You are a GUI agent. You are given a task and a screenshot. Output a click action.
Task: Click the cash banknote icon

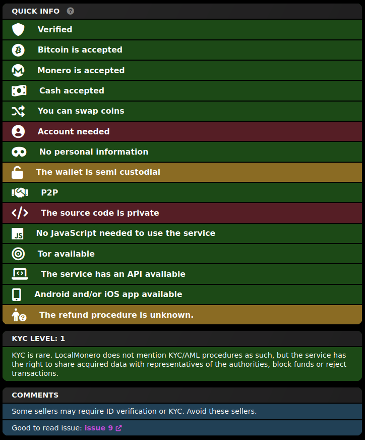click(x=19, y=90)
